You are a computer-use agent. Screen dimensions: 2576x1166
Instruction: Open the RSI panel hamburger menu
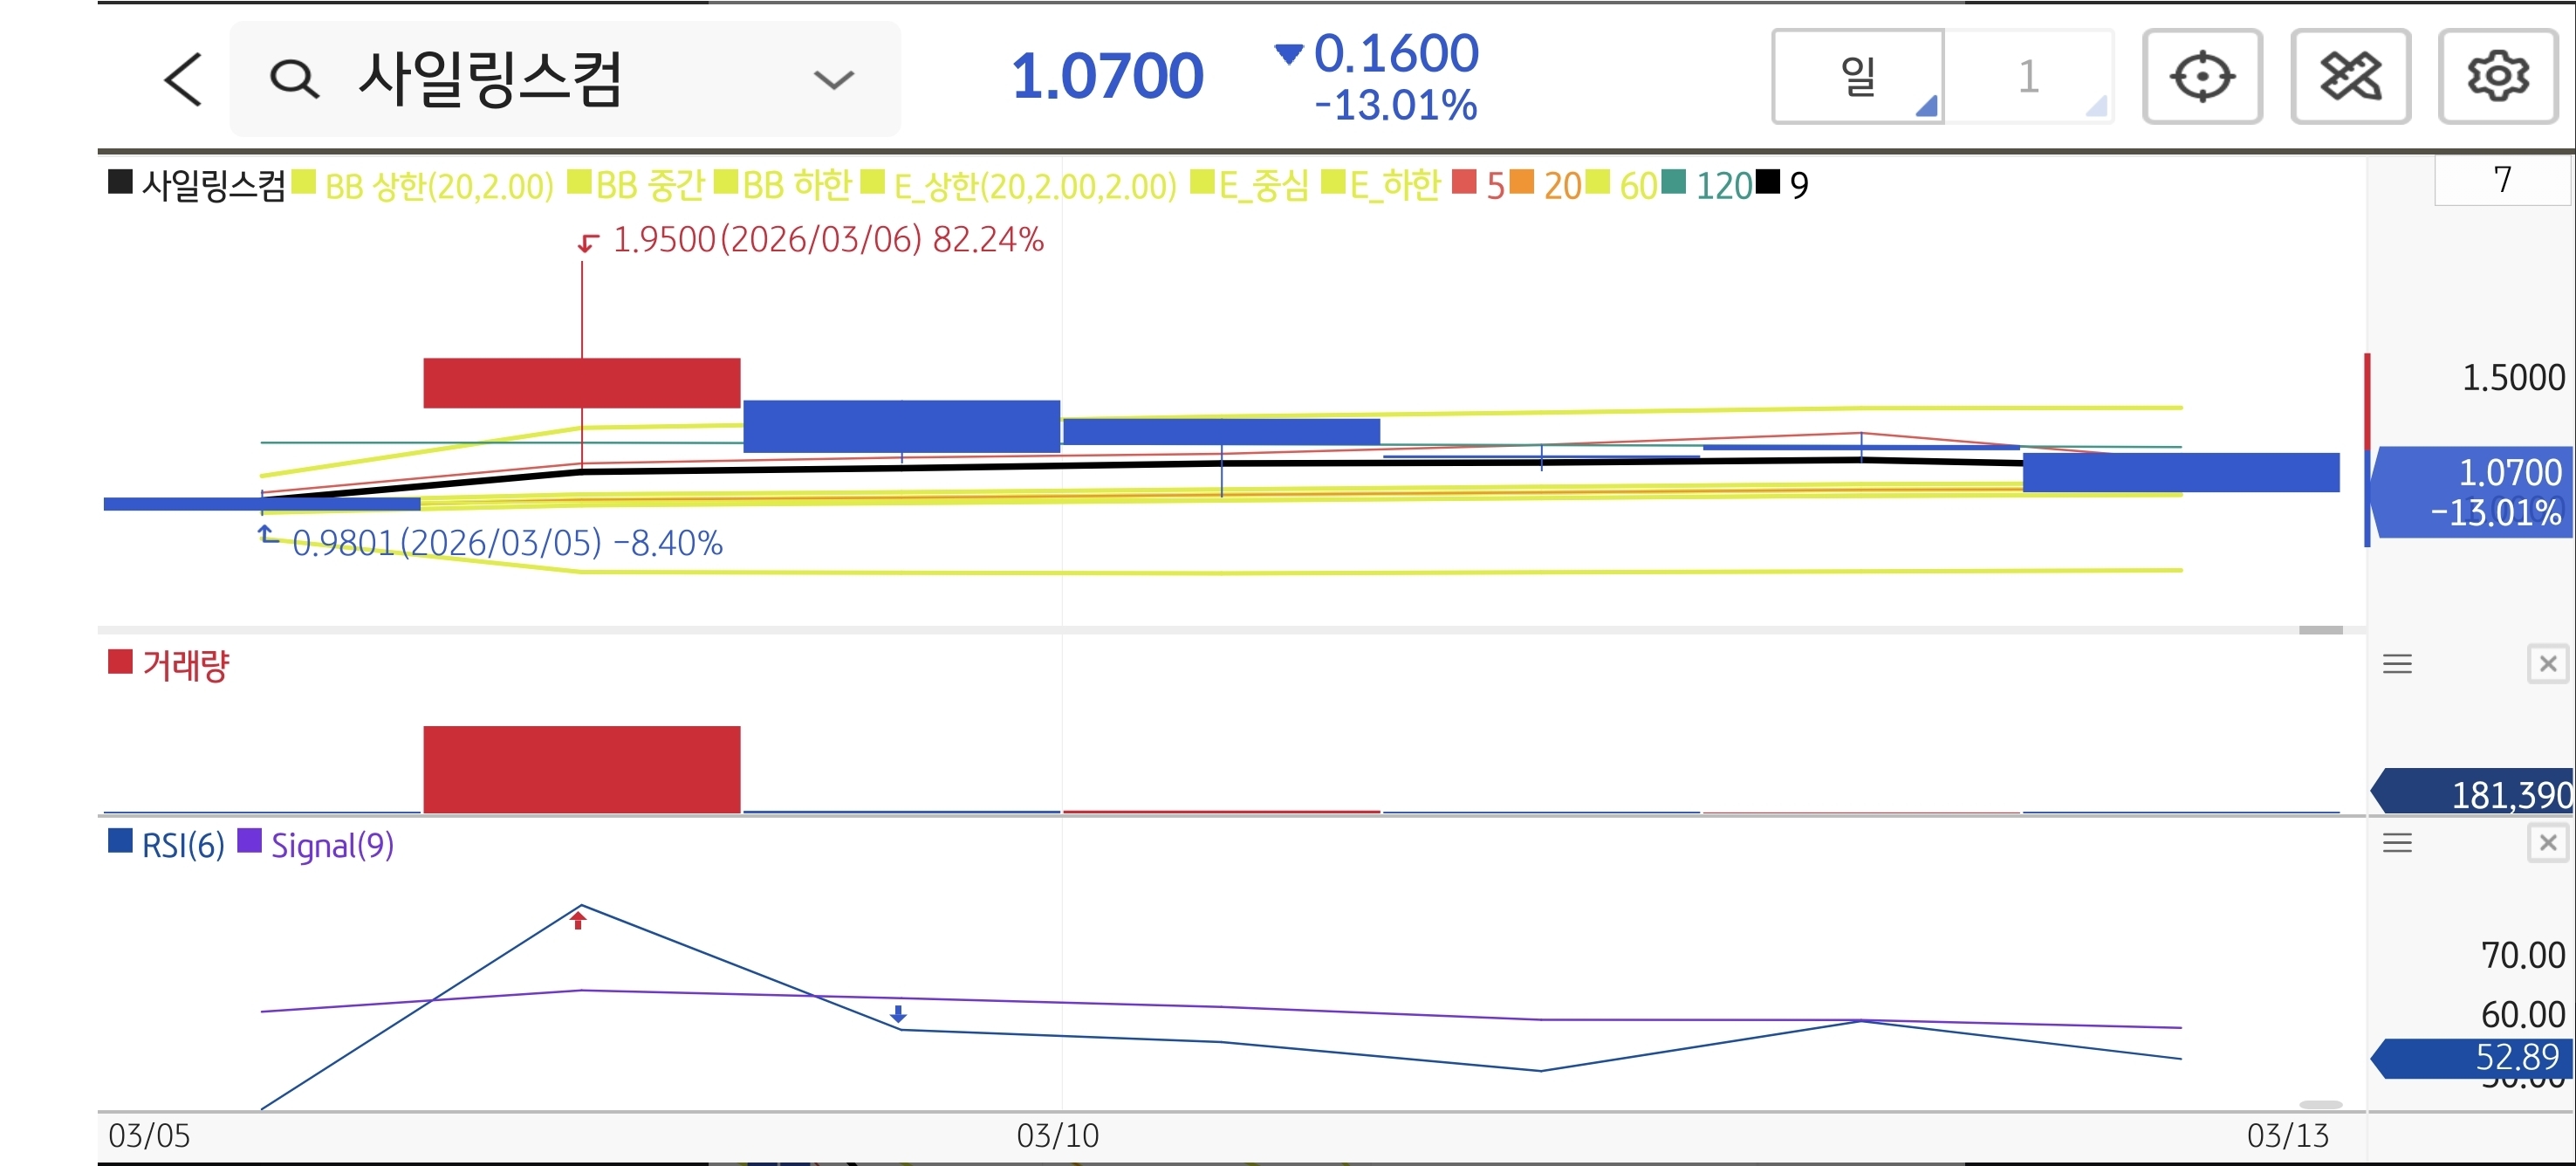click(x=2397, y=843)
